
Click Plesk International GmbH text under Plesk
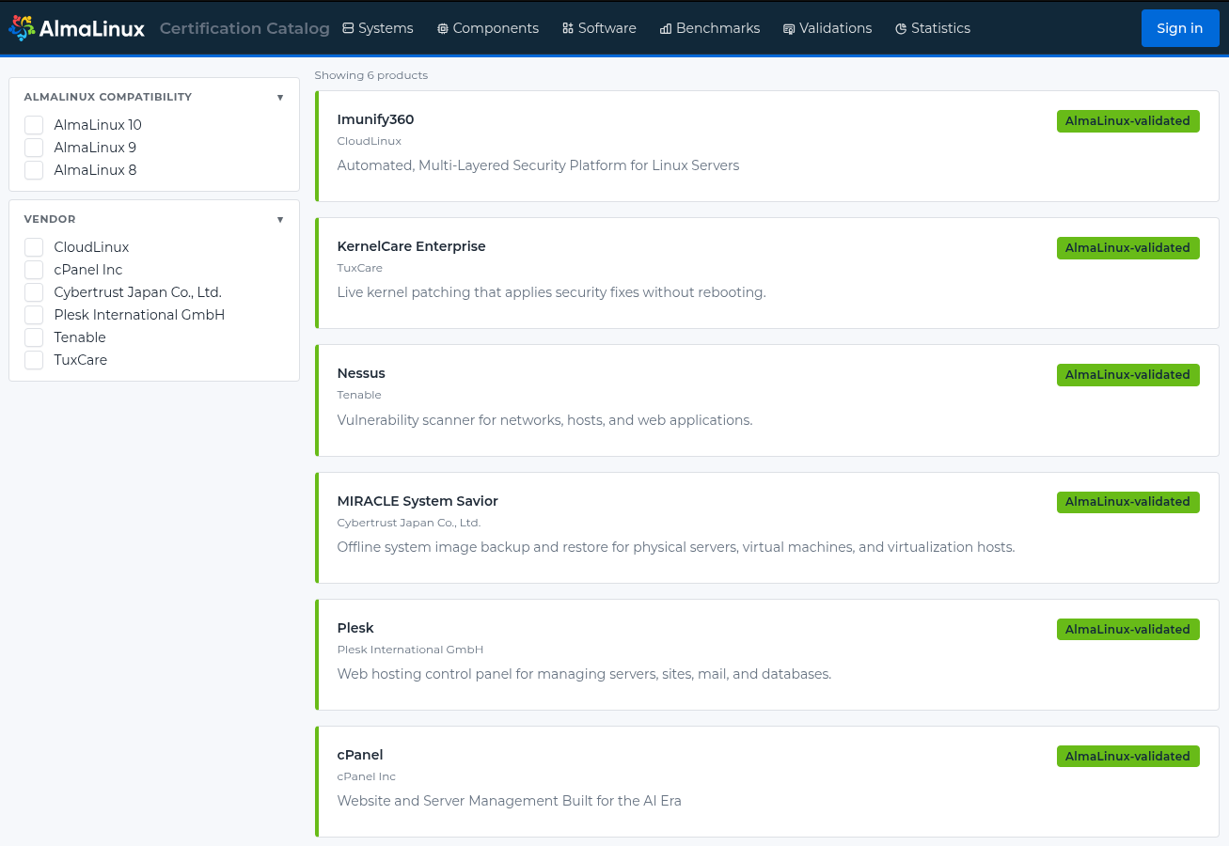click(x=410, y=650)
